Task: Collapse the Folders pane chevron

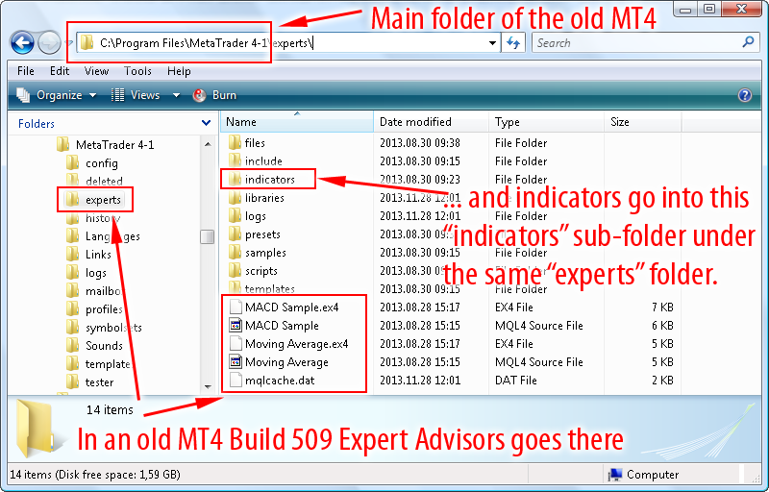Action: click(207, 123)
